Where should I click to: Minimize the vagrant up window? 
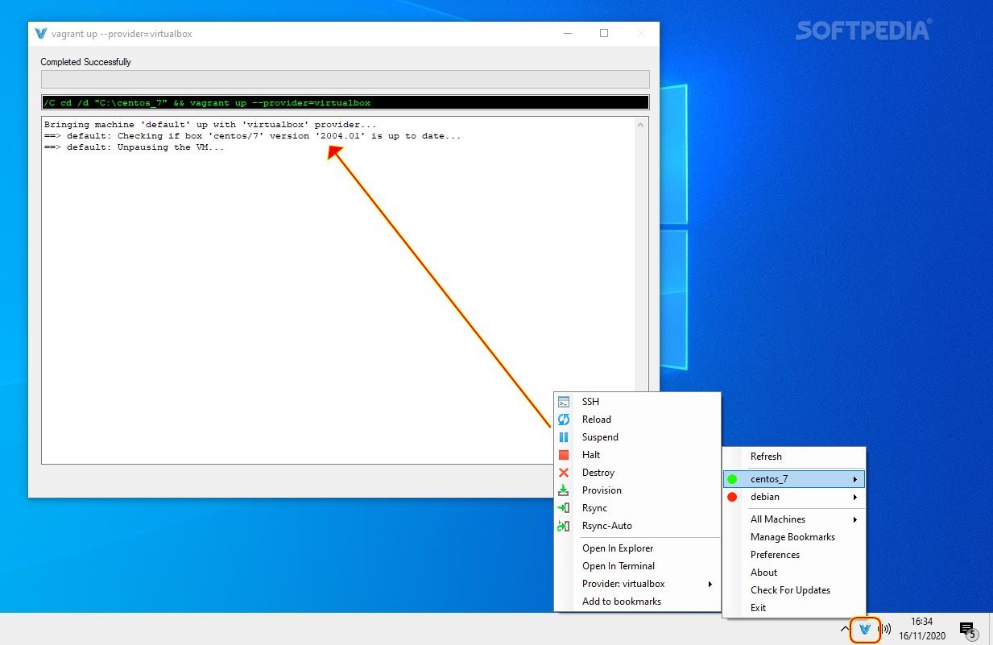coord(568,34)
